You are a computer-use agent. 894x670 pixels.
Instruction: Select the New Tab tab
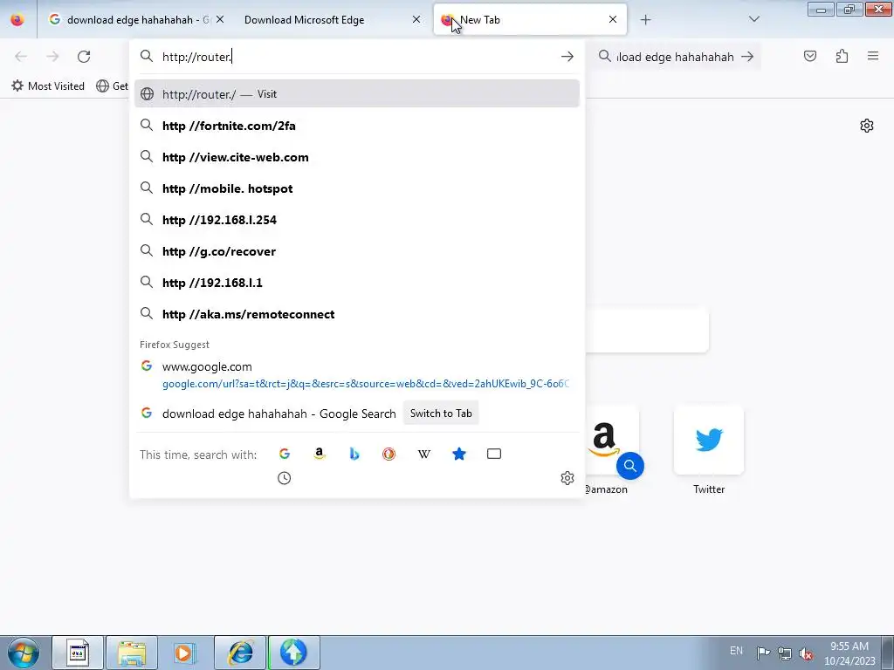[530, 20]
